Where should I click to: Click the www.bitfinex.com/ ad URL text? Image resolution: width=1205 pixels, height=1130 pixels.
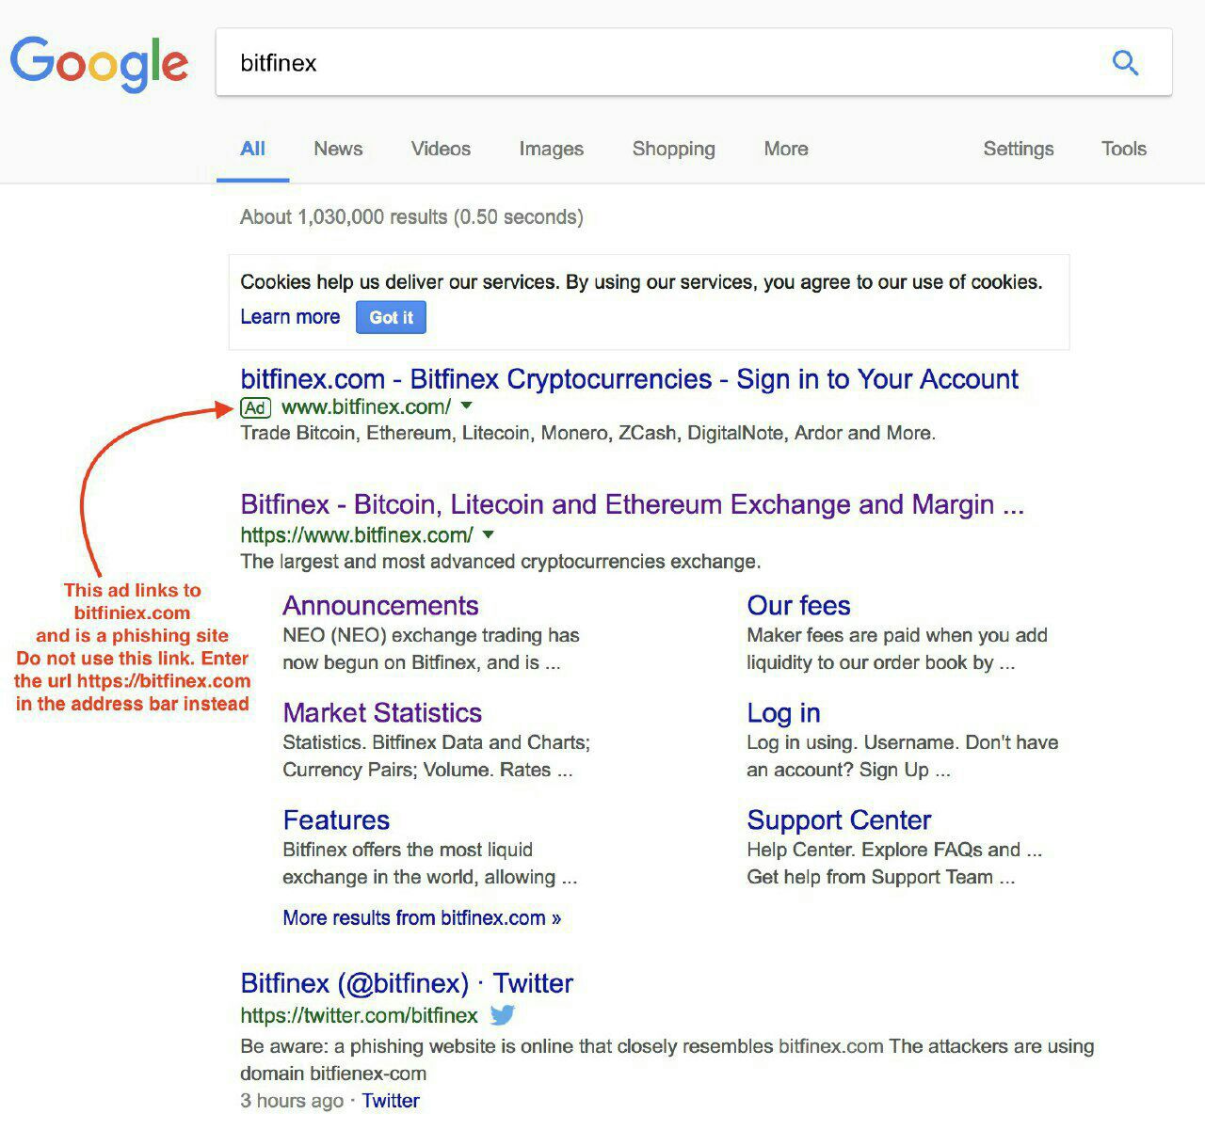[x=365, y=407]
